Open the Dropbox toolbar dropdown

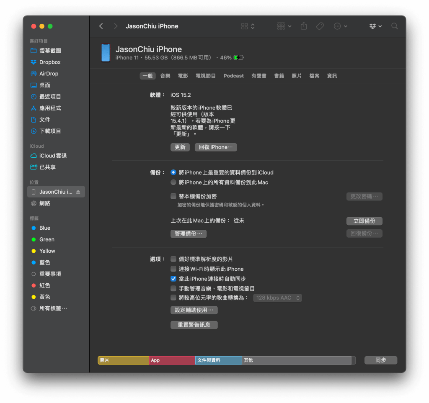pyautogui.click(x=375, y=26)
